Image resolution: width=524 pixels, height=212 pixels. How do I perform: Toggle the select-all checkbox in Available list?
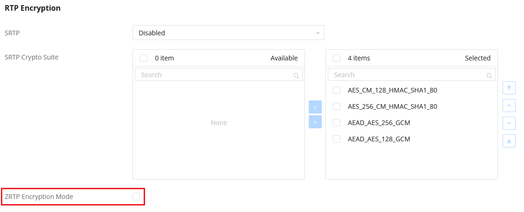[143, 58]
